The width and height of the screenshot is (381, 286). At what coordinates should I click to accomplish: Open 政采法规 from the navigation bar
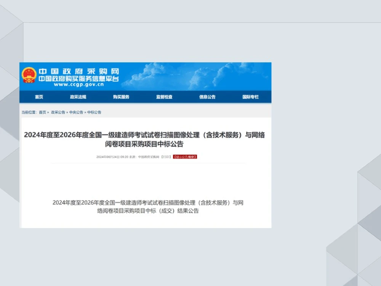pos(79,97)
